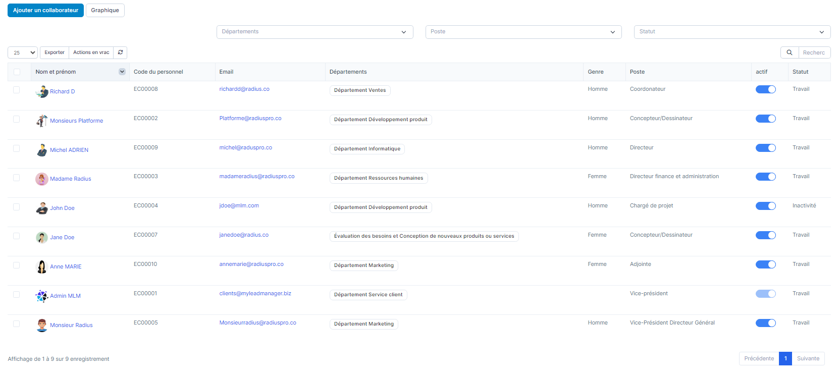Select the Monsieurs Platforme row checkbox

tap(16, 119)
